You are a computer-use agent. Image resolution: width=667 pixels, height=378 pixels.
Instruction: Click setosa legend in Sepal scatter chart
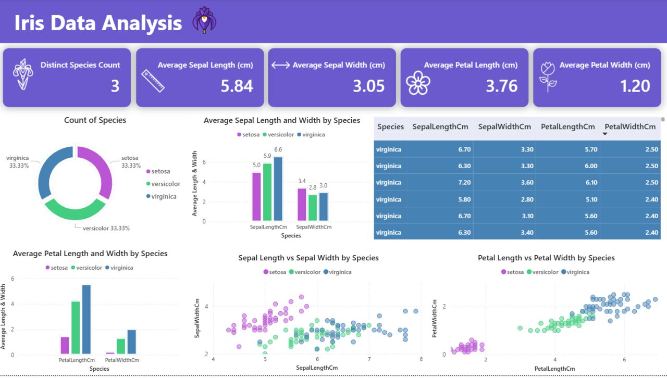275,272
